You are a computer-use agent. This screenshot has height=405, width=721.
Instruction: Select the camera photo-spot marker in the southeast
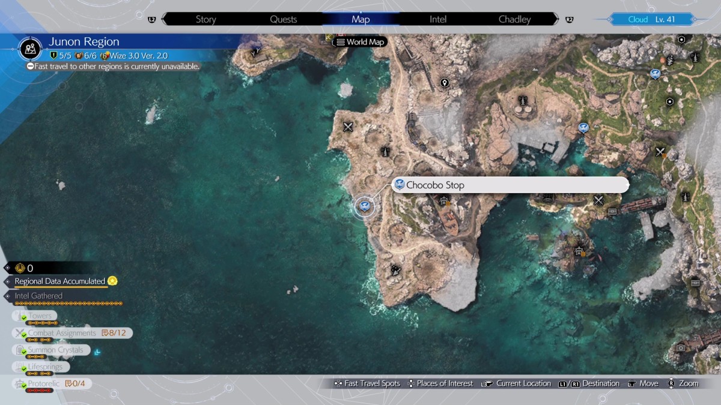[x=681, y=347]
